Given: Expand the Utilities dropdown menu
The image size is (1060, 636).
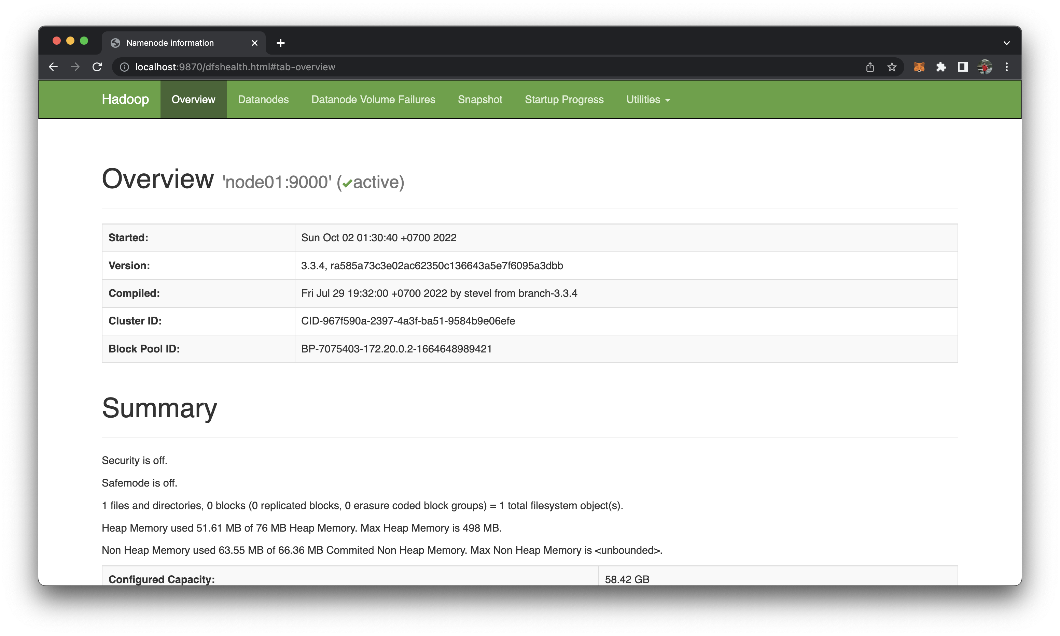Looking at the screenshot, I should 648,99.
